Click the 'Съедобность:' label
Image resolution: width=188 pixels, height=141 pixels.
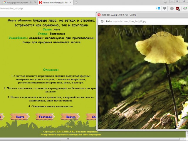18,38
